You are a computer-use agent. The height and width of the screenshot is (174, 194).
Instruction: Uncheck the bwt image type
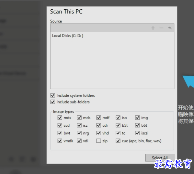[60, 133]
